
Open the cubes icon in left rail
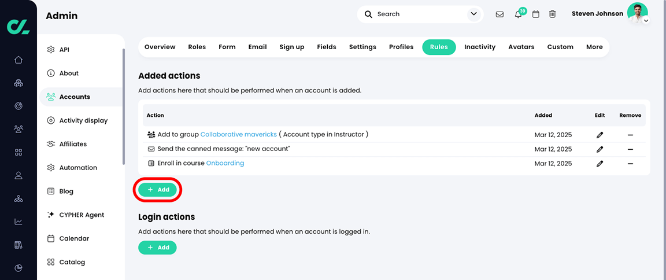(x=18, y=83)
